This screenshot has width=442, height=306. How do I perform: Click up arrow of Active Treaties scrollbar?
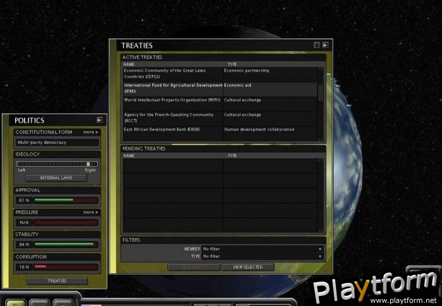click(x=321, y=70)
